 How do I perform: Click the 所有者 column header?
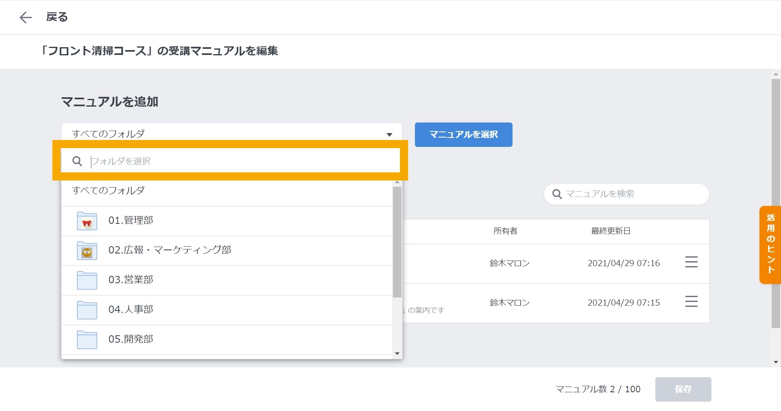tap(506, 231)
